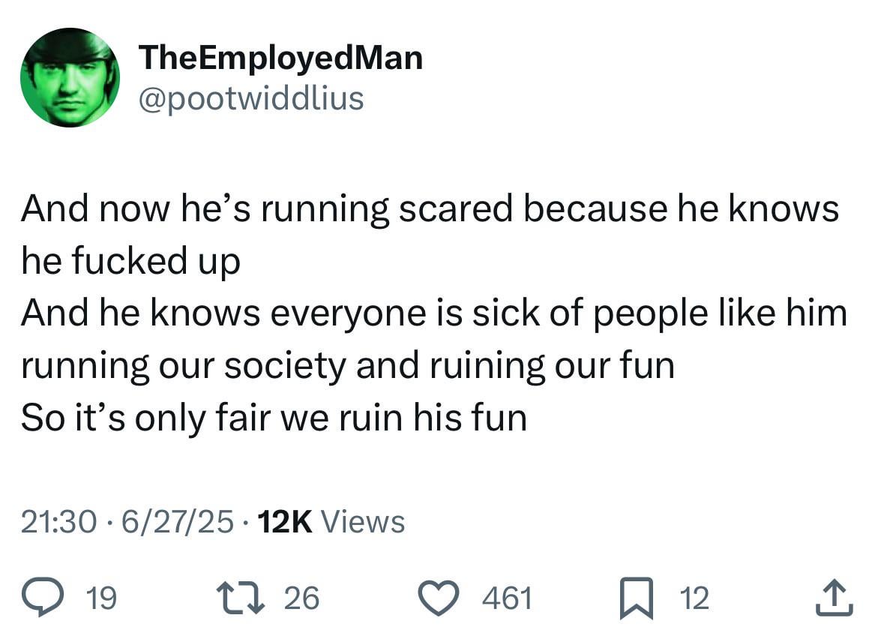Click the 12 bookmarks count
Image resolution: width=884 pixels, height=642 pixels.
click(694, 598)
